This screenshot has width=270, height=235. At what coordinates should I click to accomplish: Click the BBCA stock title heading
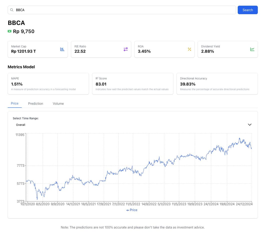coord(16,23)
